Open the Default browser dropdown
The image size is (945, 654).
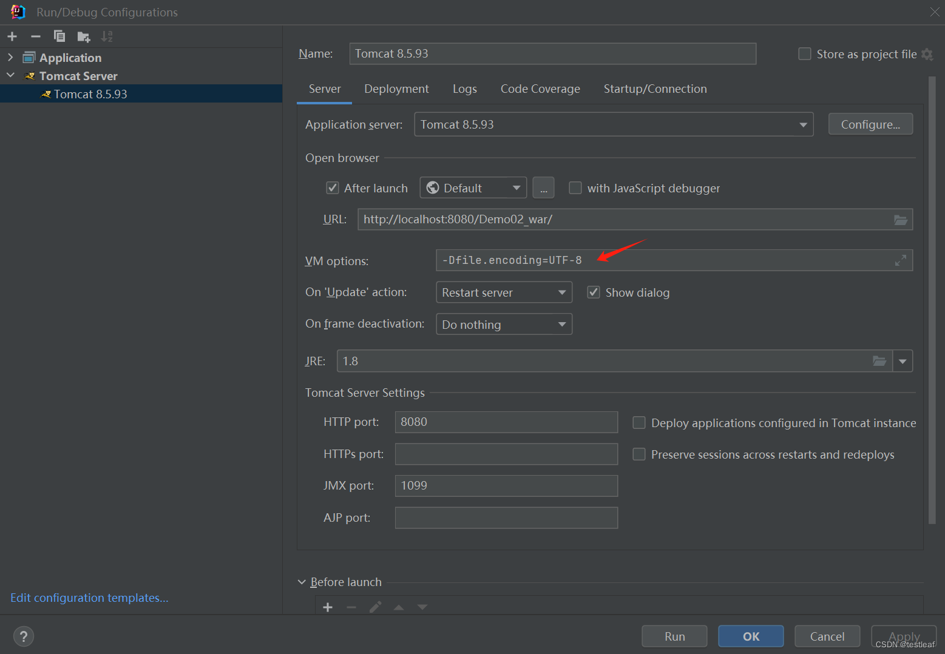point(473,188)
